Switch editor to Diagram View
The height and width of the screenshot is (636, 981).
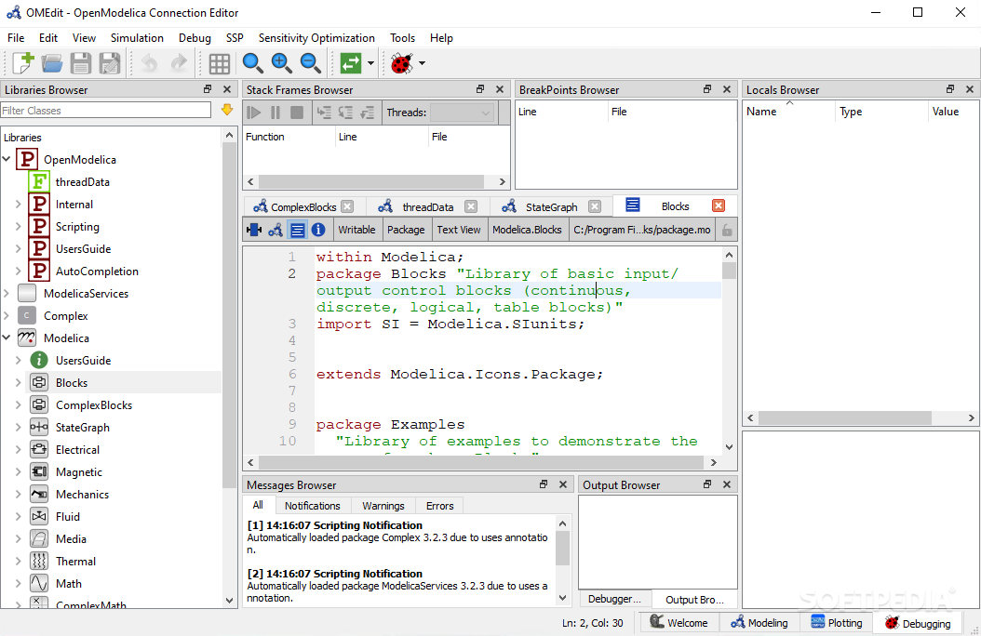275,230
